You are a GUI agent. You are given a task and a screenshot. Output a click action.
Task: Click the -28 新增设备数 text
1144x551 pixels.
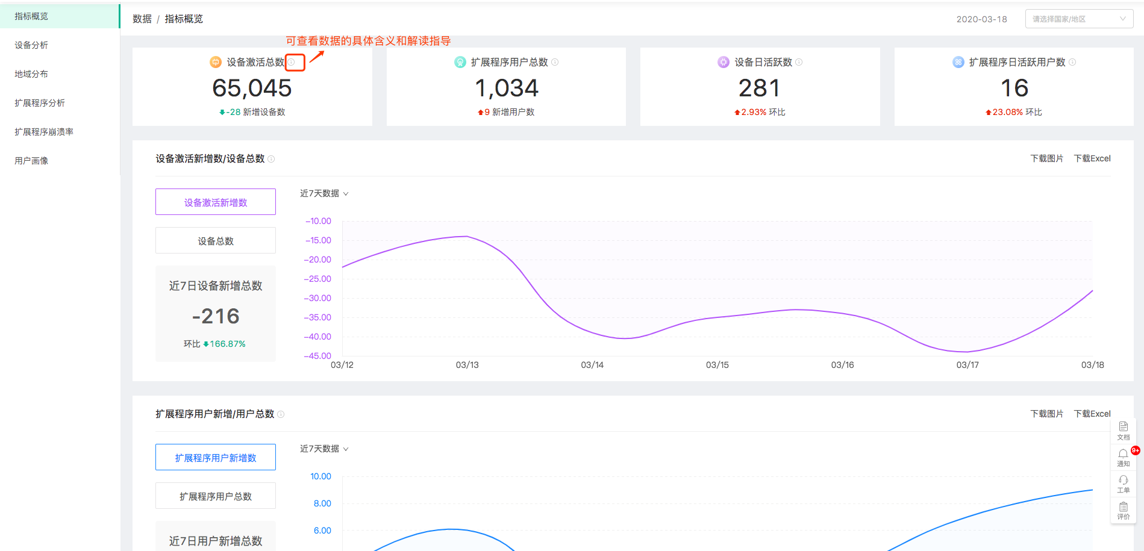click(252, 112)
